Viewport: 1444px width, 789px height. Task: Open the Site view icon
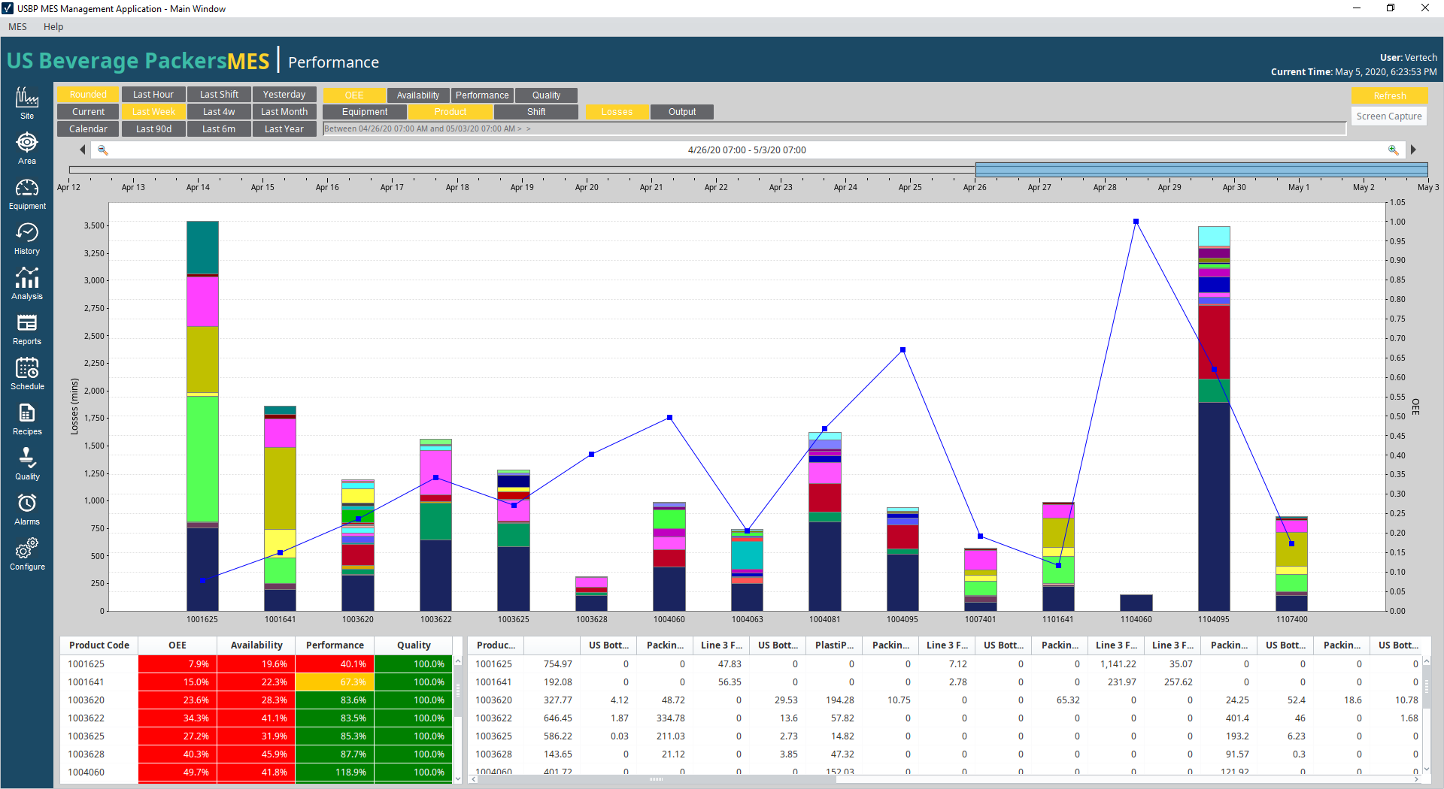tap(27, 103)
